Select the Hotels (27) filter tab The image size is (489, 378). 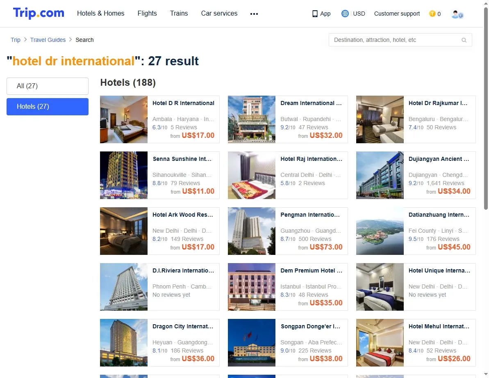click(48, 107)
